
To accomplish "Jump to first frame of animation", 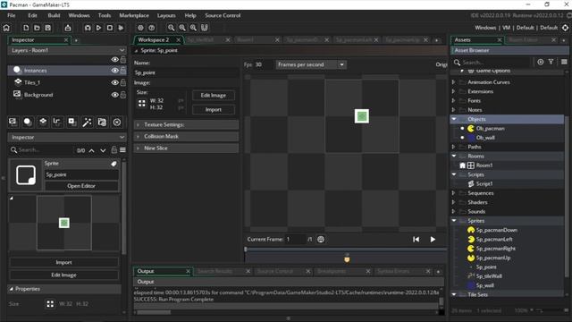I will click(416, 240).
